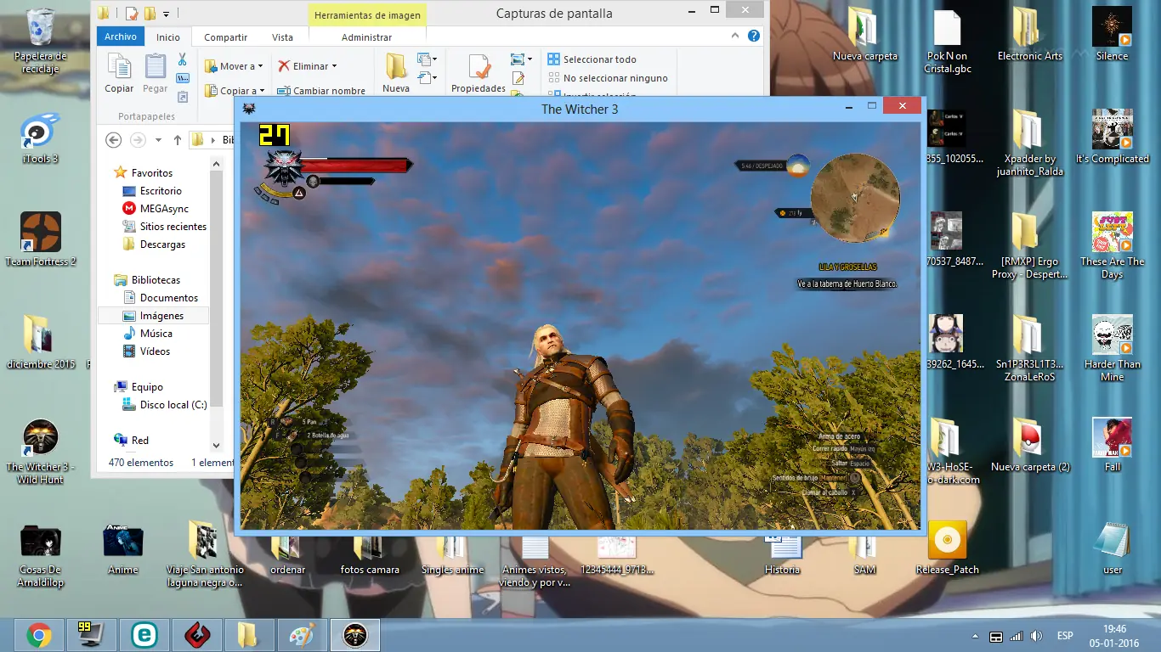Open the Copiar a dropdown

coord(235,90)
